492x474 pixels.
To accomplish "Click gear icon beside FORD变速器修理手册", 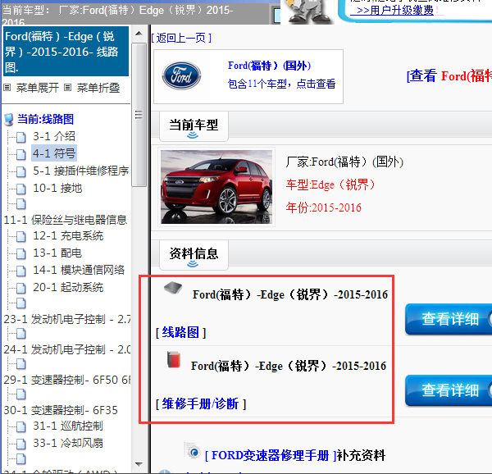I will pos(193,451).
